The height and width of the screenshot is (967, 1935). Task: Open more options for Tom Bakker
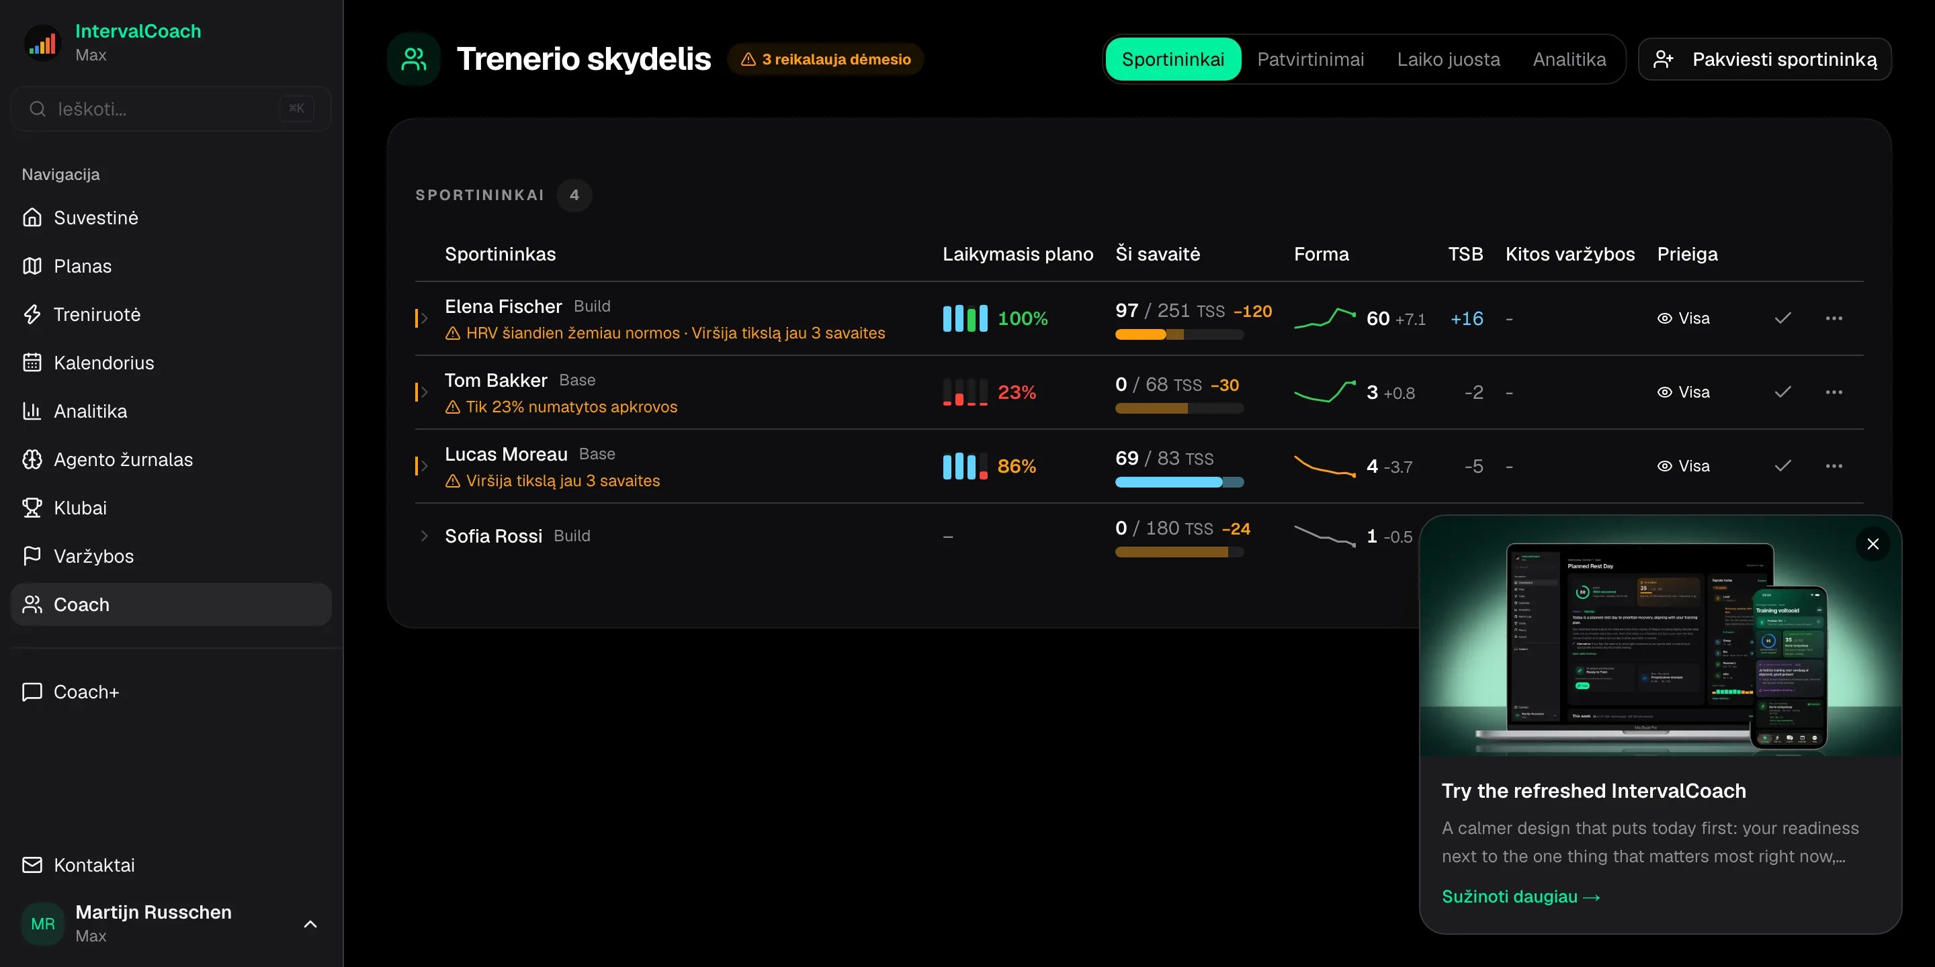tap(1834, 392)
